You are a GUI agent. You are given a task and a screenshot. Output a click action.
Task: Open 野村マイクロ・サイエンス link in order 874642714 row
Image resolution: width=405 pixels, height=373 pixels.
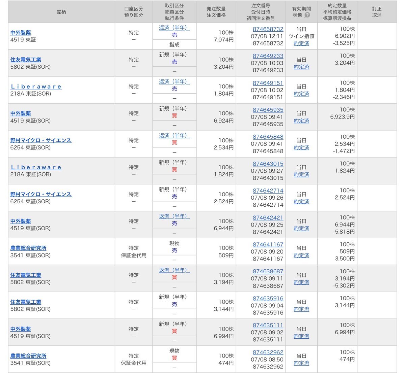[x=41, y=194]
